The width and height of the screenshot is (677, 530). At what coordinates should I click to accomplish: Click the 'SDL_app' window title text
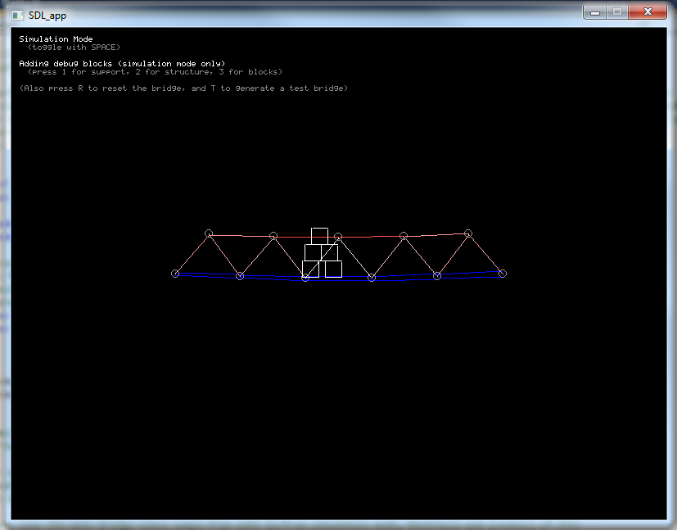pos(47,16)
